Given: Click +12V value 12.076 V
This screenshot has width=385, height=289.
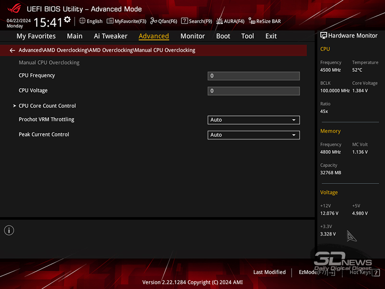Looking at the screenshot, I should pyautogui.click(x=329, y=213).
